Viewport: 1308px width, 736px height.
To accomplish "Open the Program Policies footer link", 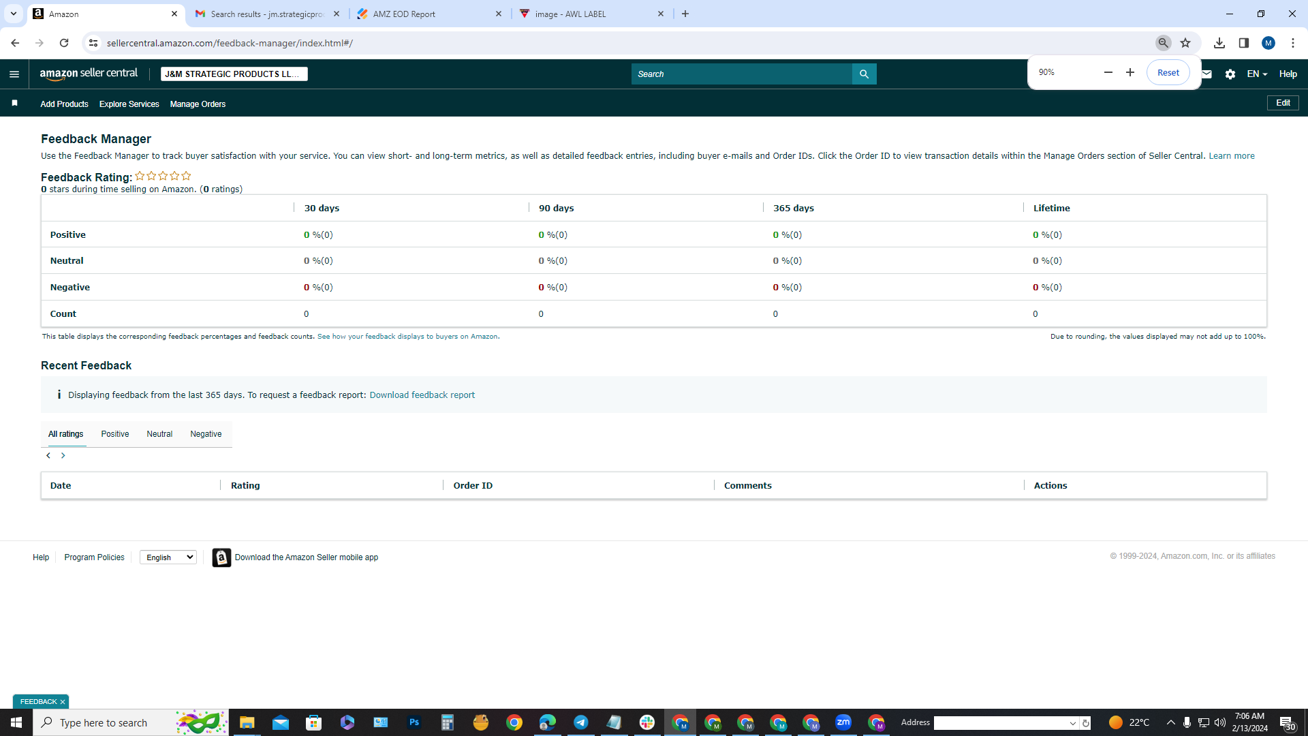I will [94, 557].
